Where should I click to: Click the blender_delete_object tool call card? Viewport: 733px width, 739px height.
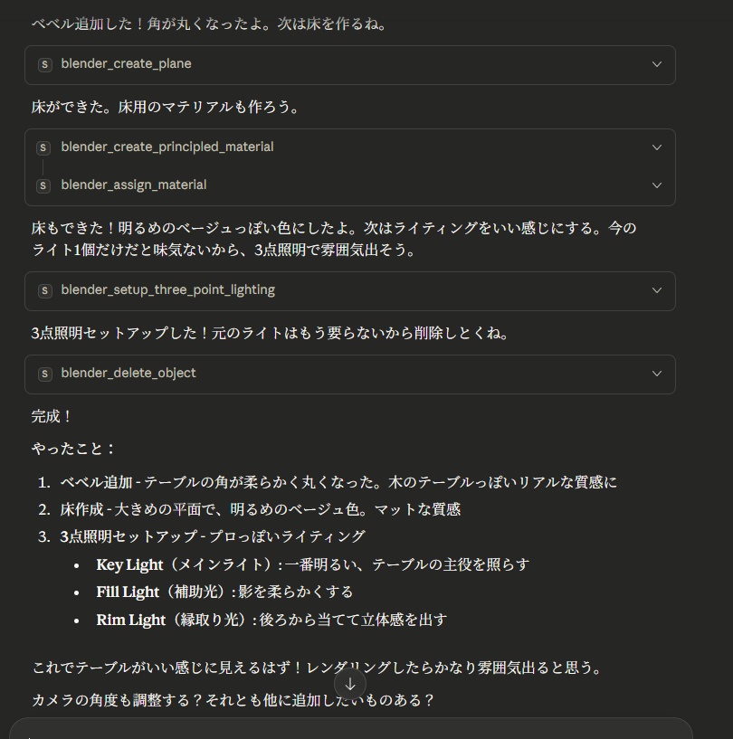[350, 374]
